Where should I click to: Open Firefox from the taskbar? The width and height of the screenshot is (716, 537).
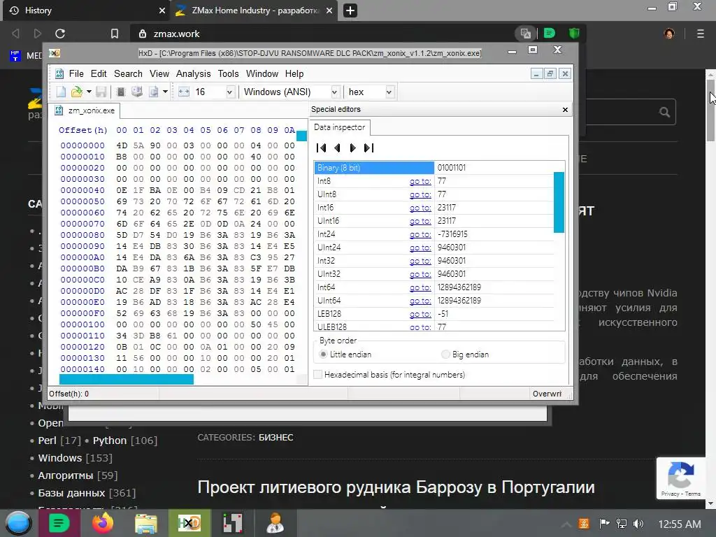coord(103,523)
